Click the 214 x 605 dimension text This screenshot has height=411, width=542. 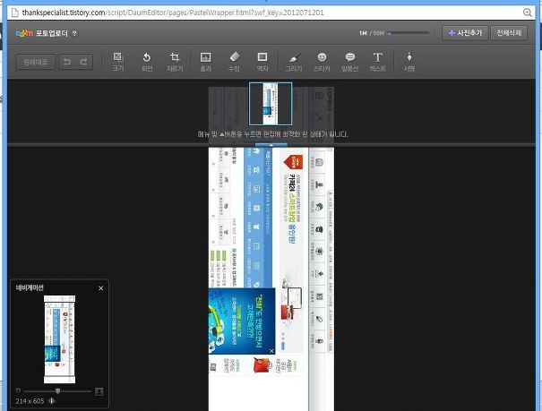tap(30, 401)
